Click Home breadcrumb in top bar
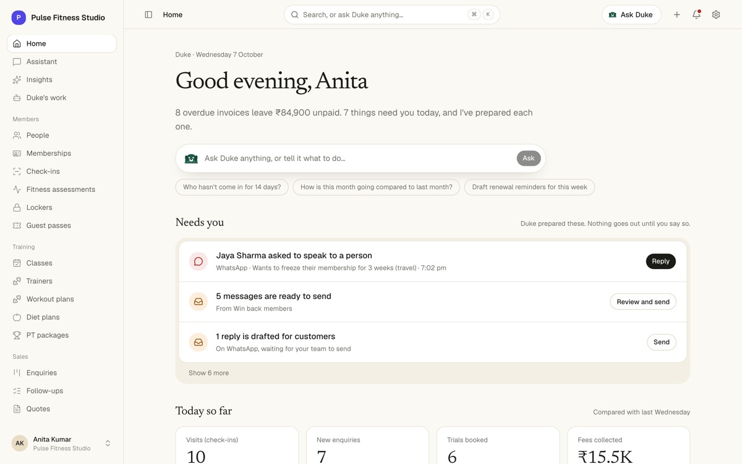 tap(173, 15)
